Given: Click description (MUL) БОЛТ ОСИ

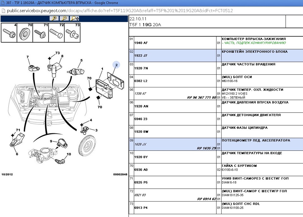Looking at the screenshot, I should (237, 77).
